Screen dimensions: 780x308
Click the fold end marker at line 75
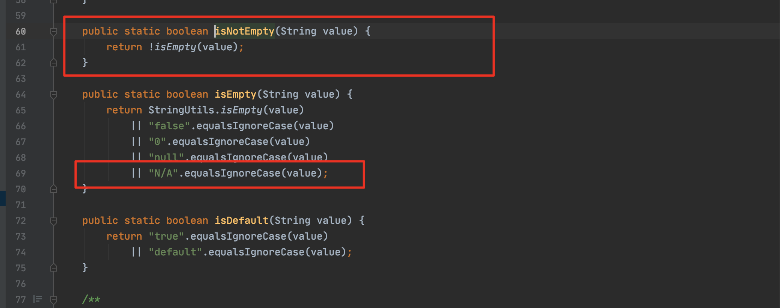pos(54,268)
